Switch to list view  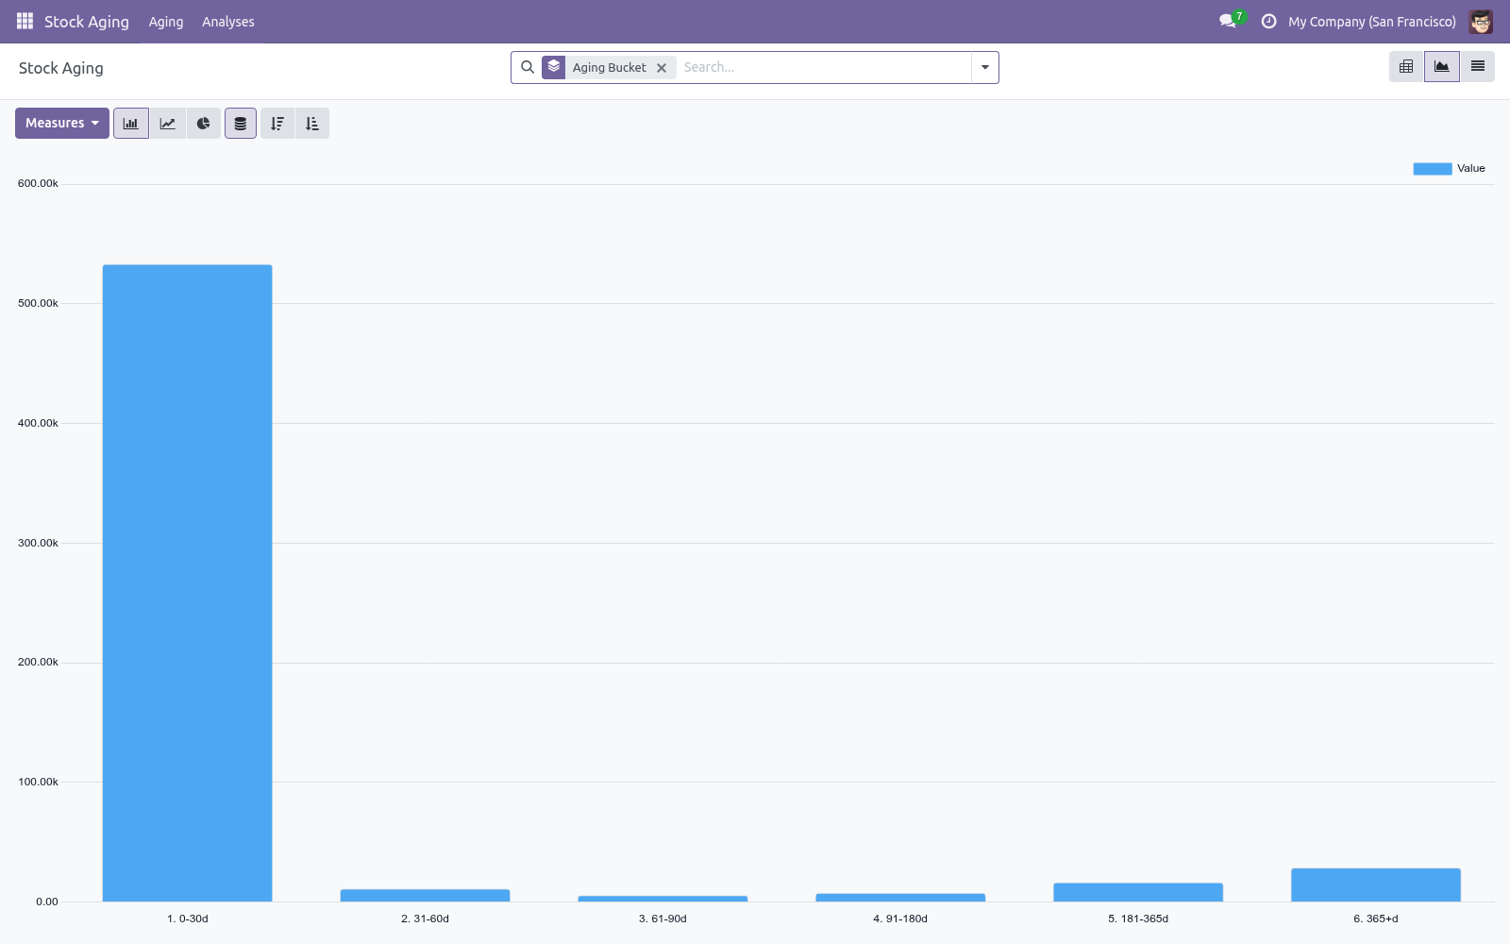[x=1478, y=66]
